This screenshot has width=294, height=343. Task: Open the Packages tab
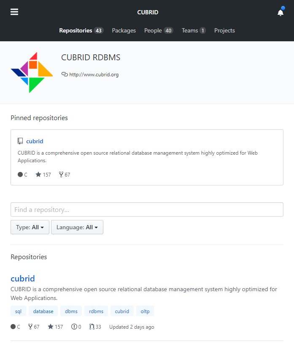point(124,30)
